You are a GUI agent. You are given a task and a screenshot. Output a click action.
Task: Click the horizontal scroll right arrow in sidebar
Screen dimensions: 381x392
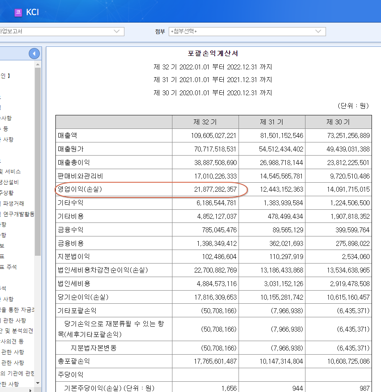(30, 390)
